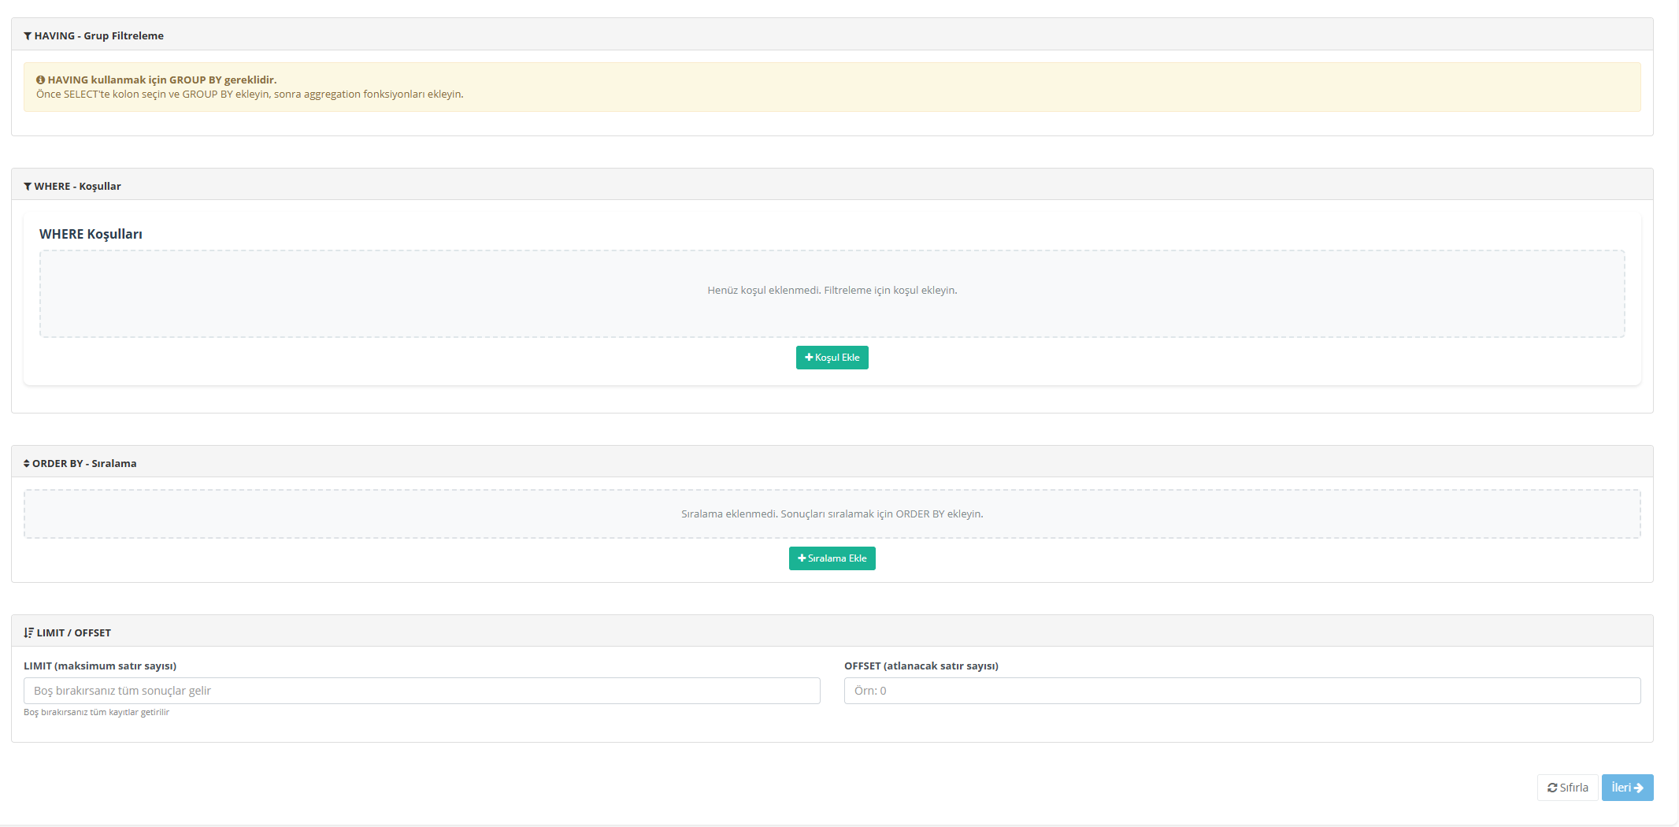Click the refresh icon on Sıfırla
1679x827 pixels.
[x=1552, y=788]
